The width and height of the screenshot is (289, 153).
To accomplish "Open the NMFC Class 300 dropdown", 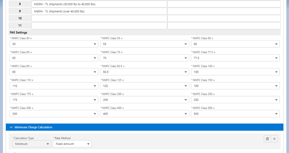I will [54, 114].
